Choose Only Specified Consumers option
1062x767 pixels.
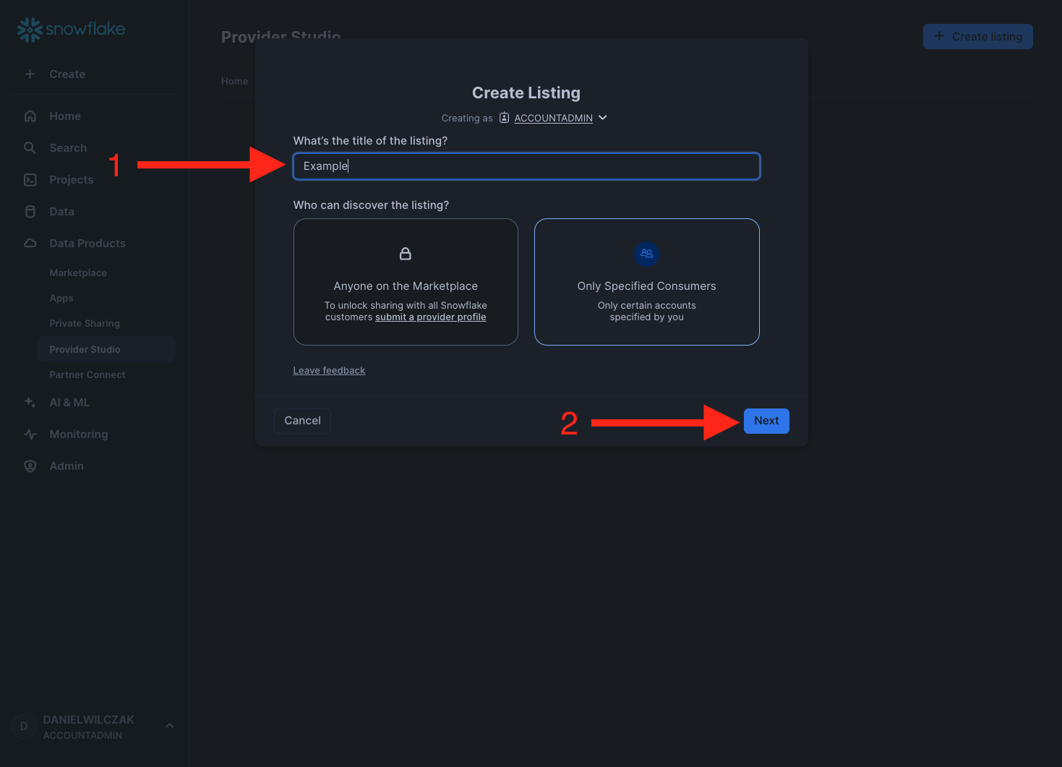[646, 282]
